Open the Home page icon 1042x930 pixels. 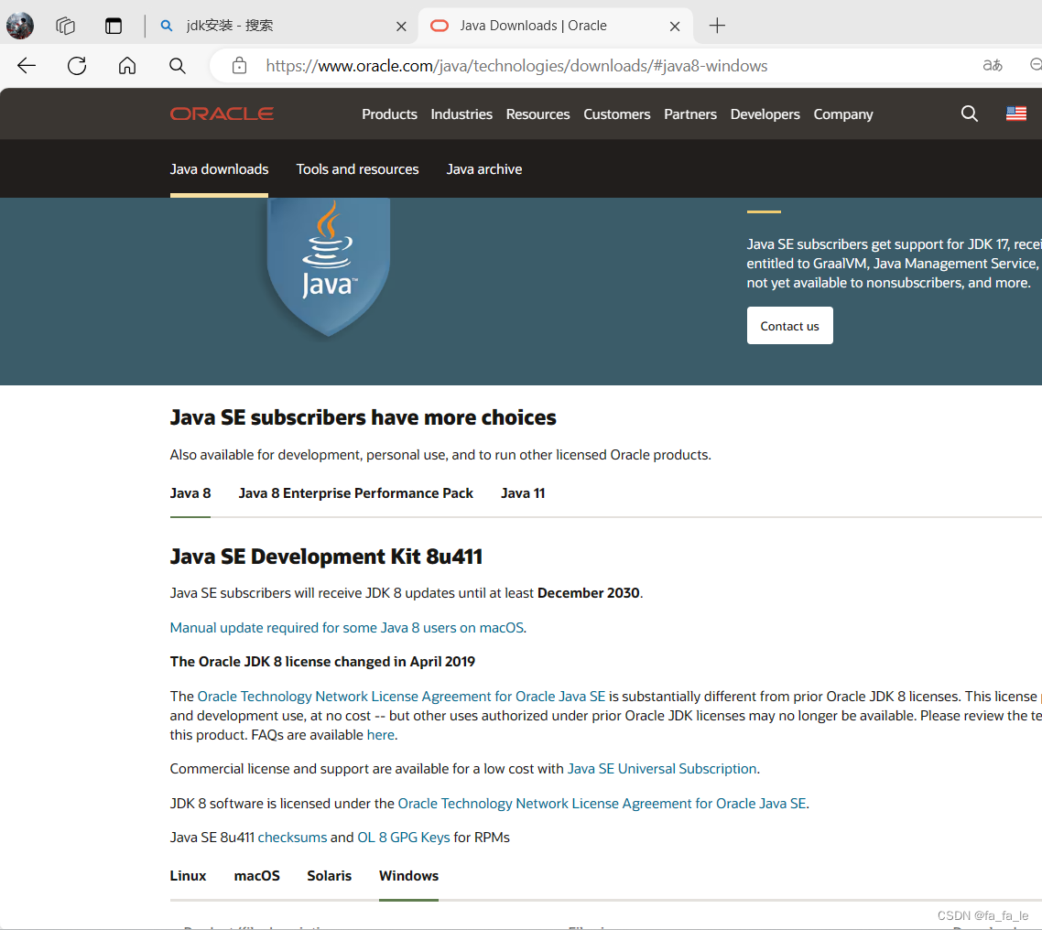(x=127, y=66)
